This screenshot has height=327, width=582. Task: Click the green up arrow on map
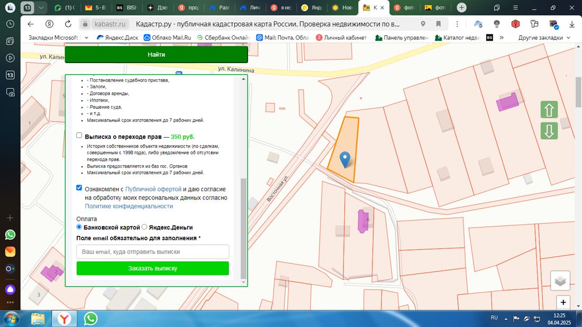[549, 110]
